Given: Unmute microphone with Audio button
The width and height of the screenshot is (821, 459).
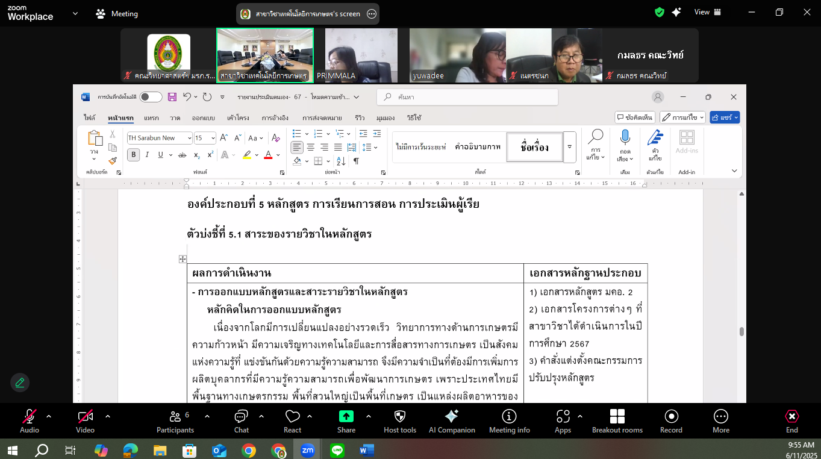Looking at the screenshot, I should pyautogui.click(x=29, y=417).
